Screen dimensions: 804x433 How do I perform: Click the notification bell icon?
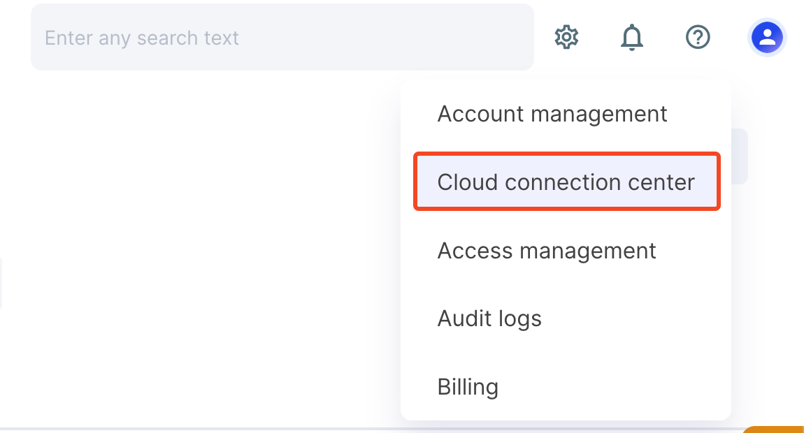[x=632, y=37]
